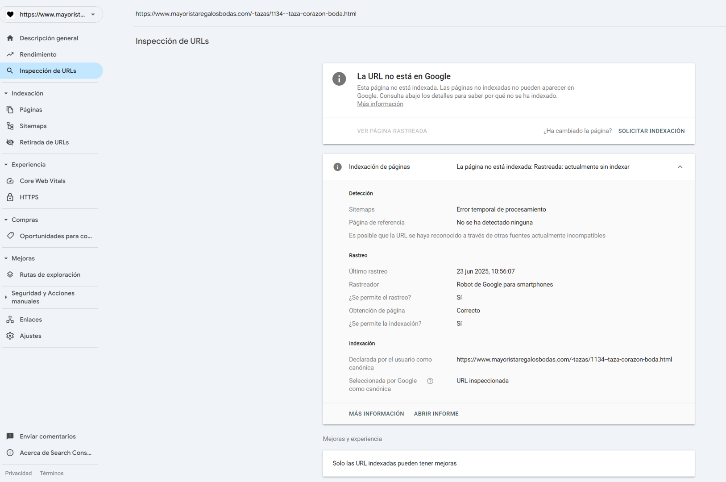Click SOLICITAR INDEXACIÓN button
Screen dimensions: 726x482
651,131
